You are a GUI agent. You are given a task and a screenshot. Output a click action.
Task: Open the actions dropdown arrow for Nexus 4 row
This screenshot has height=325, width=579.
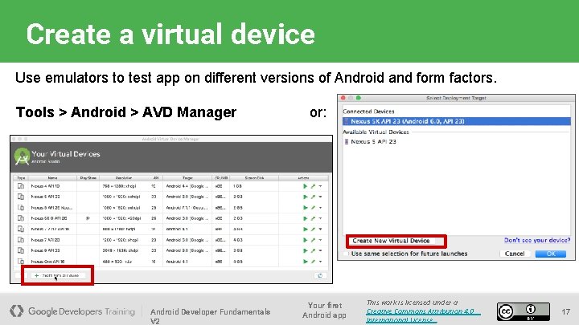point(321,186)
